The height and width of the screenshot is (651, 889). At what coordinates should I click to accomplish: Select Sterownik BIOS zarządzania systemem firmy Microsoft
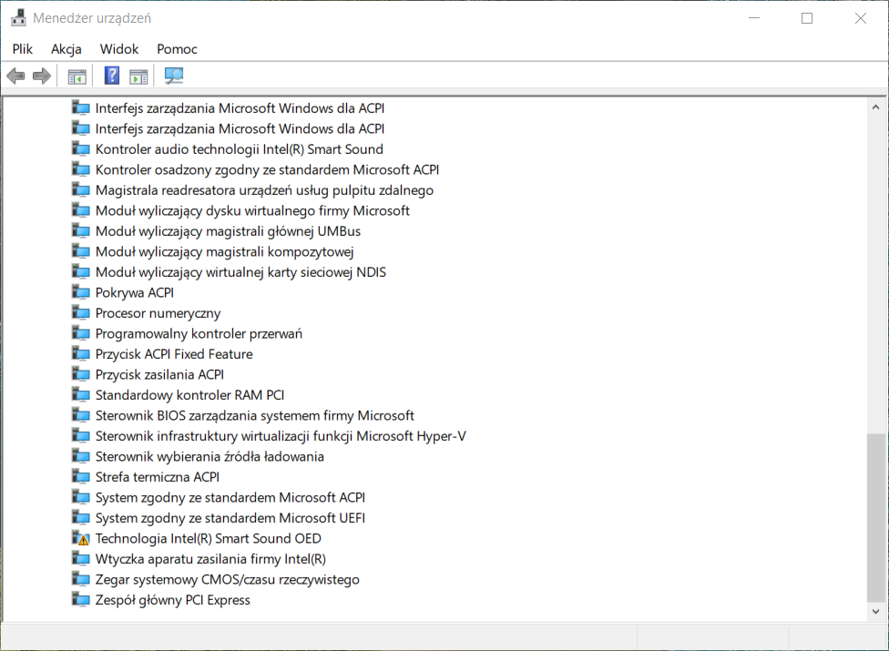(x=254, y=415)
